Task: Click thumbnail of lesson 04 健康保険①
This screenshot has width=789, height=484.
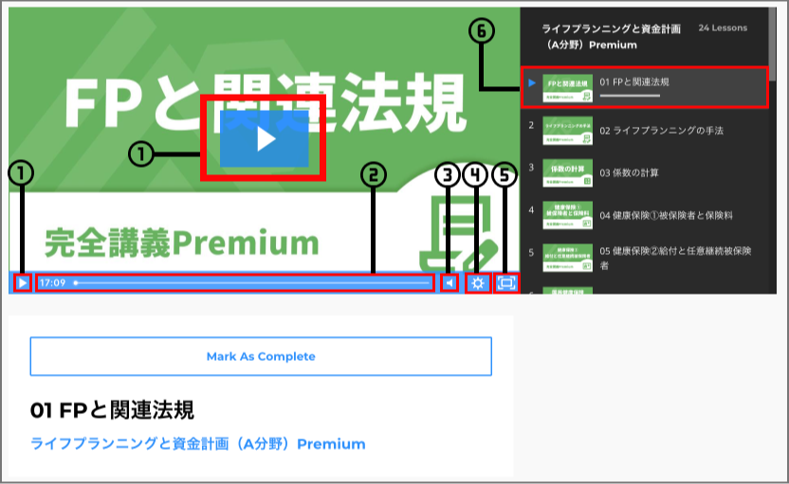Action: click(568, 216)
